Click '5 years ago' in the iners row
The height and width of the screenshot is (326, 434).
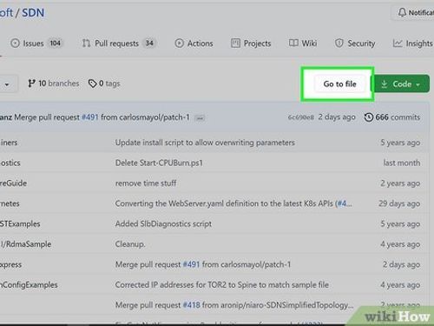point(400,143)
